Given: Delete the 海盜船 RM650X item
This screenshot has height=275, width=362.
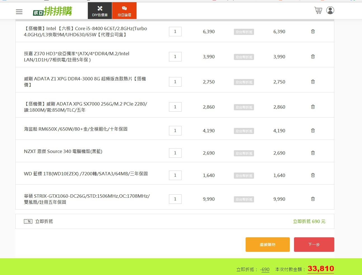Looking at the screenshot, I should click(x=313, y=131).
